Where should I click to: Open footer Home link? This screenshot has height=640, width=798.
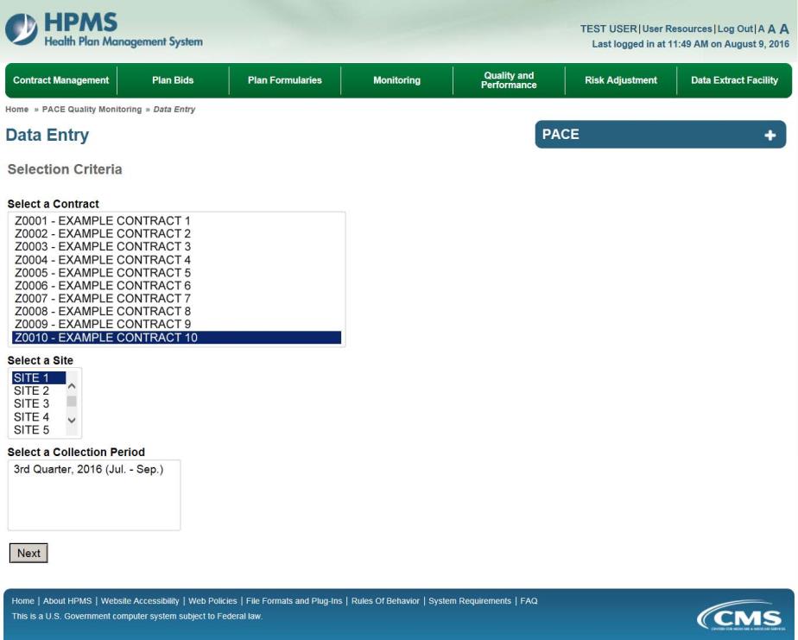click(23, 601)
